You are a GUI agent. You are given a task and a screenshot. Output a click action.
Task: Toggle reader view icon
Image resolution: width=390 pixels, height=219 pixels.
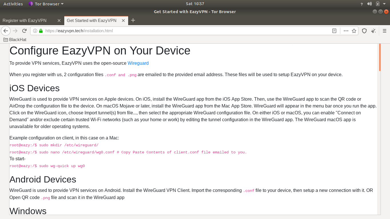tap(334, 31)
